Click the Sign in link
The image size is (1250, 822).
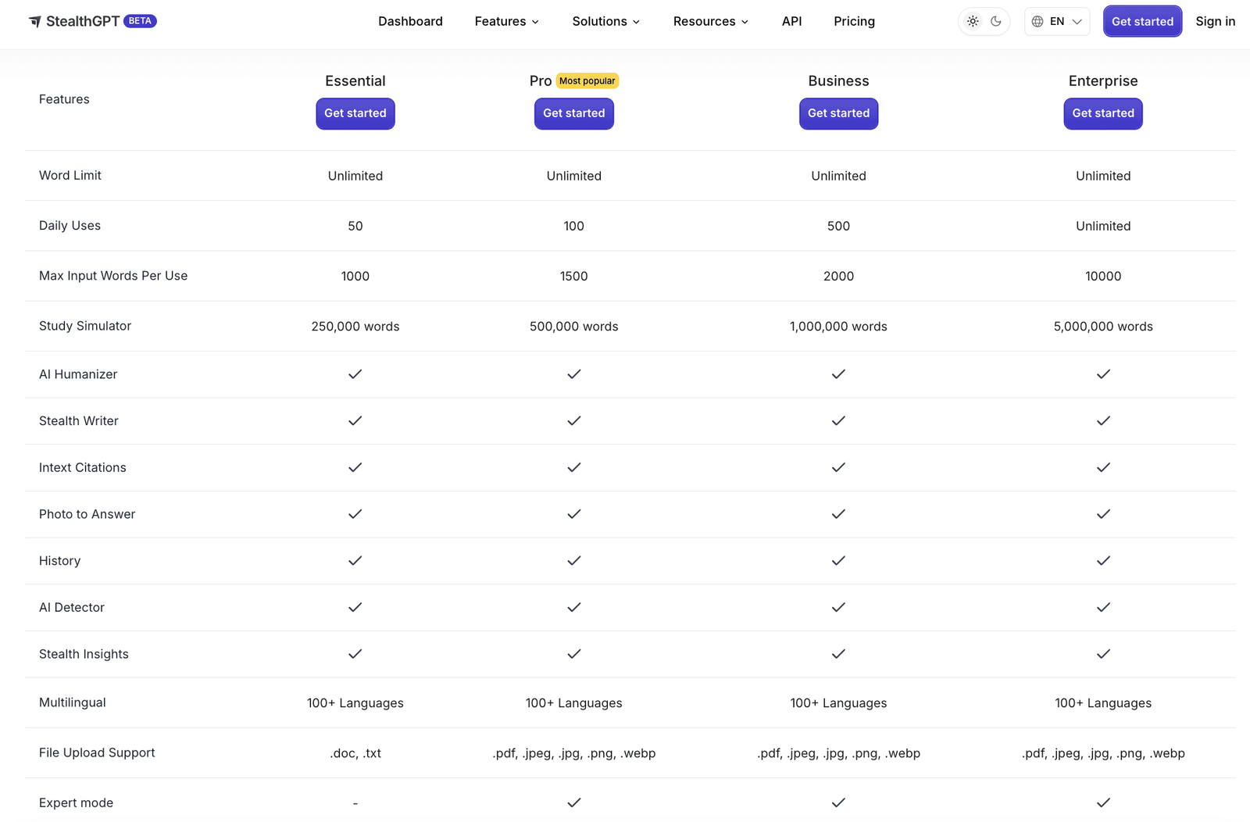pyautogui.click(x=1215, y=21)
